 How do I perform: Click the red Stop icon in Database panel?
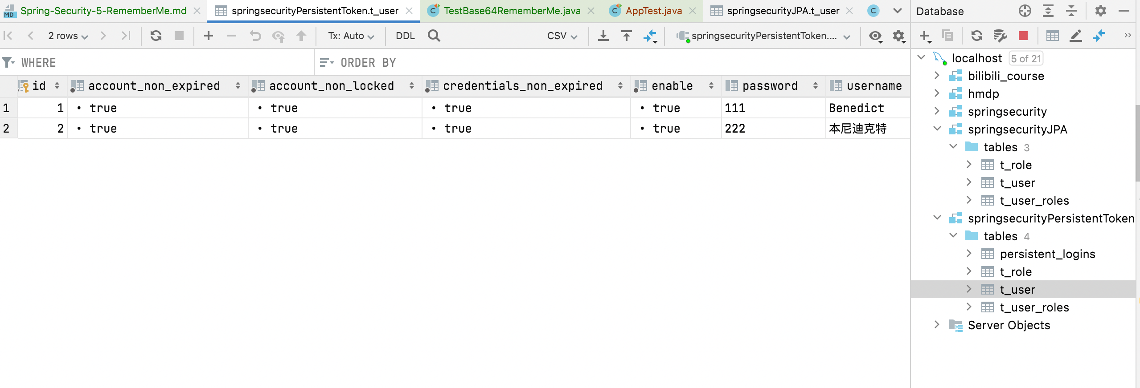[x=1023, y=36]
